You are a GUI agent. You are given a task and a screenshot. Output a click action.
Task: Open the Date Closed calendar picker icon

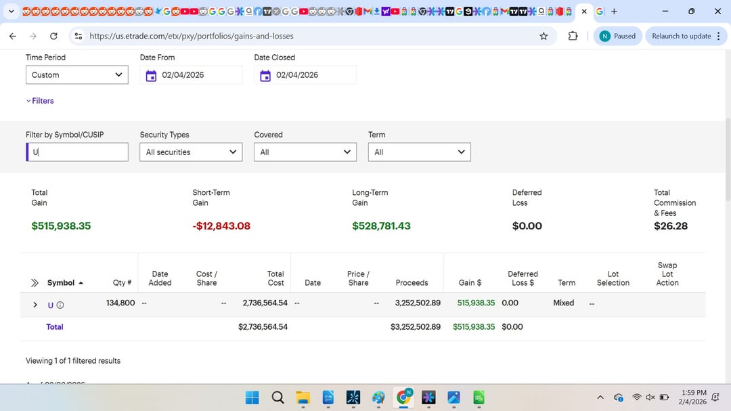[265, 75]
